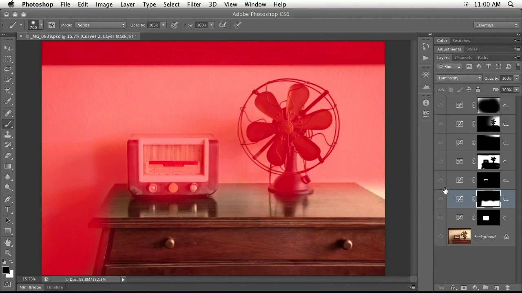Toggle layer filtering switch on or off

click(x=518, y=66)
